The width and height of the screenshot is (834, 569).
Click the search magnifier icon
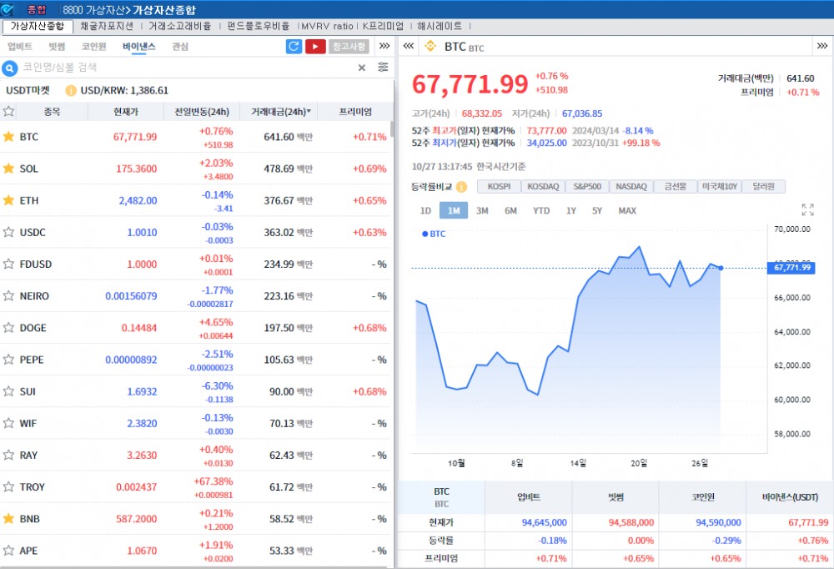click(x=8, y=68)
